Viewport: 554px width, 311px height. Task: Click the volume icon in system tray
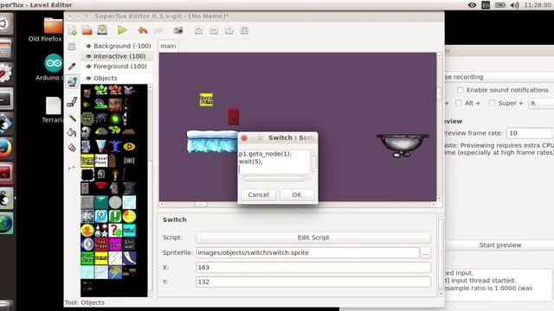coord(515,5)
